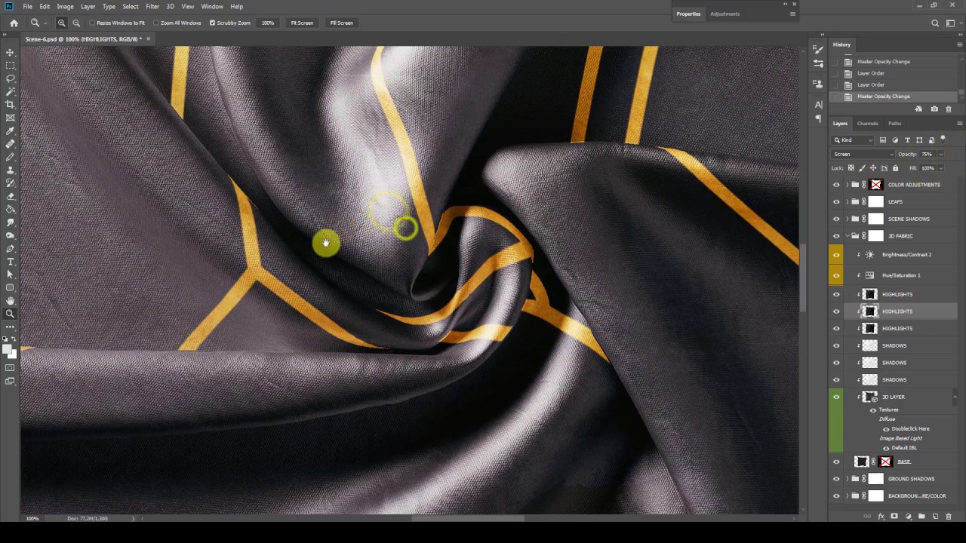
Task: Select the Crop tool
Action: coord(10,104)
